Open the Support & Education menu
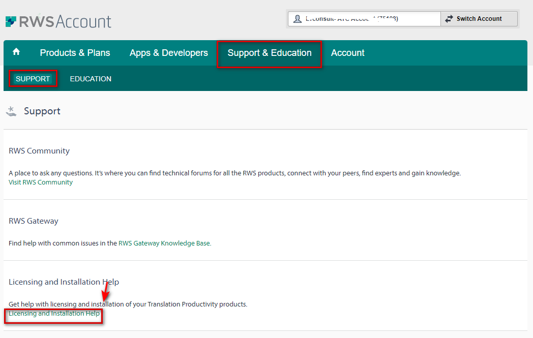 point(269,52)
